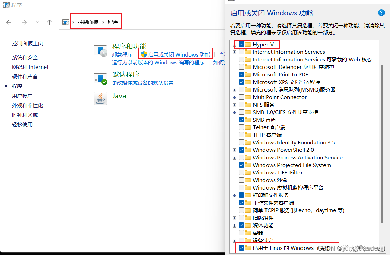This screenshot has height=255, width=390.
Task: Click the 程序 window title icon
Action: [6, 5]
